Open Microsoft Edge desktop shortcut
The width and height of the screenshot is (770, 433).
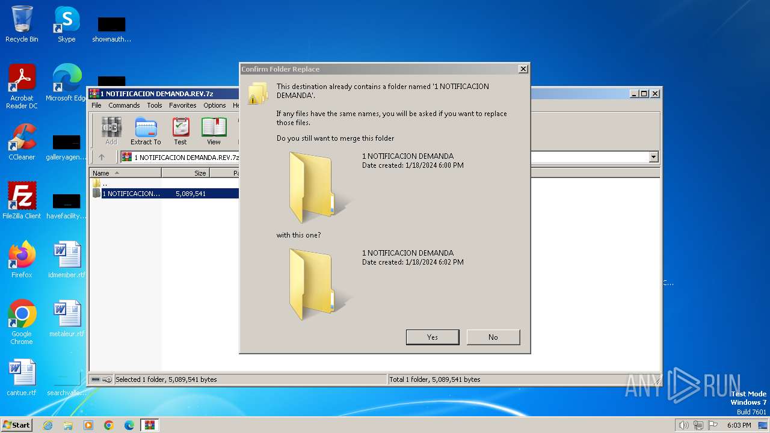click(67, 83)
